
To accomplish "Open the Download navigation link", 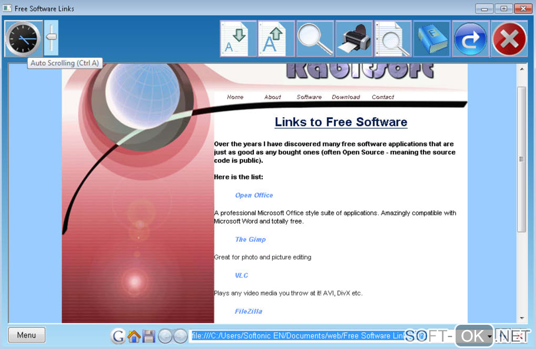I will tap(346, 97).
